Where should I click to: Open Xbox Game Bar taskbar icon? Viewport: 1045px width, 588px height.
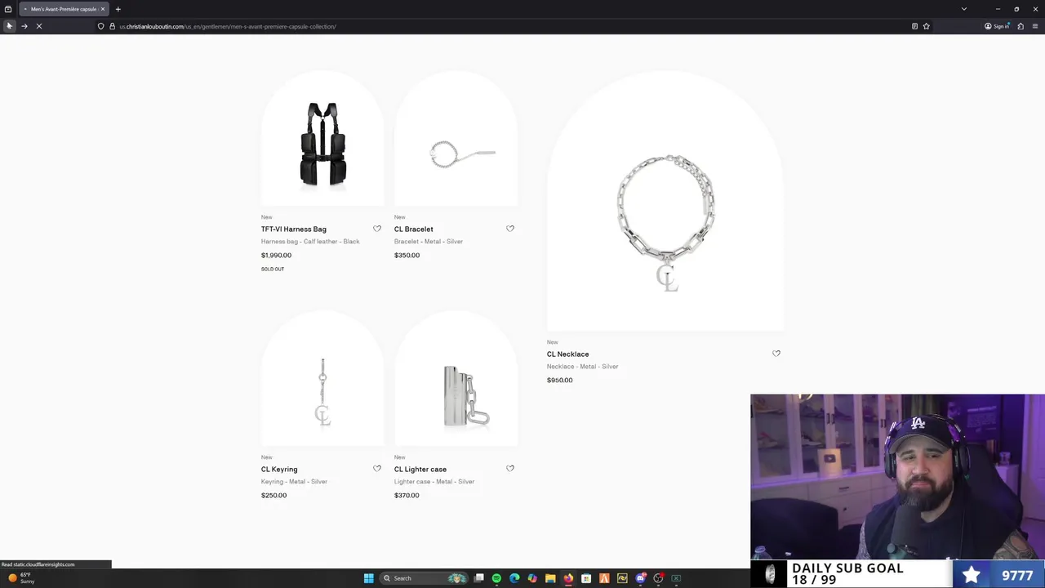coord(676,578)
